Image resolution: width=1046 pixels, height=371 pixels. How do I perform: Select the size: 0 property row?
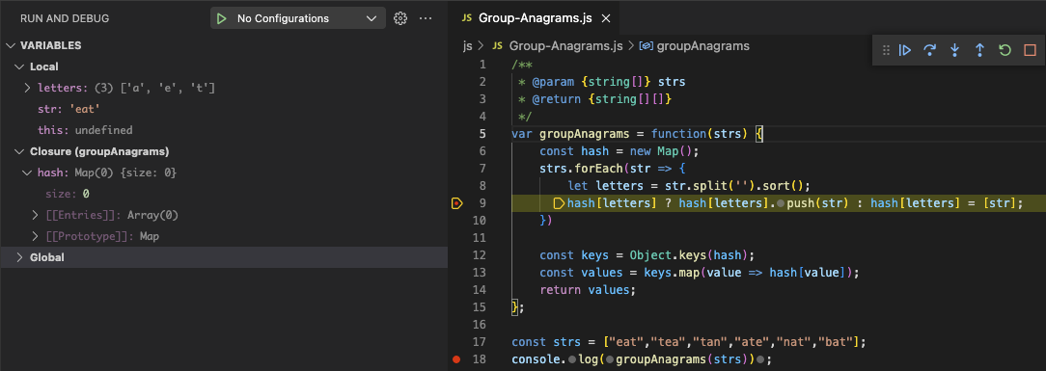coord(224,194)
